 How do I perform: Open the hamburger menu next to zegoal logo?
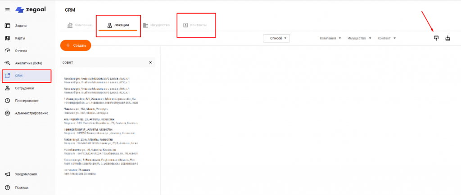[7, 9]
